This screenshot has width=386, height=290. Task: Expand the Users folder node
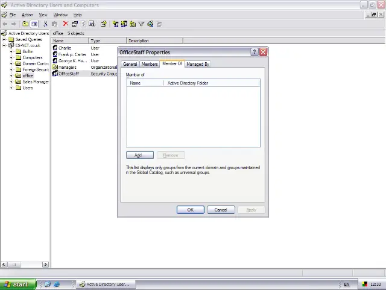coord(11,88)
